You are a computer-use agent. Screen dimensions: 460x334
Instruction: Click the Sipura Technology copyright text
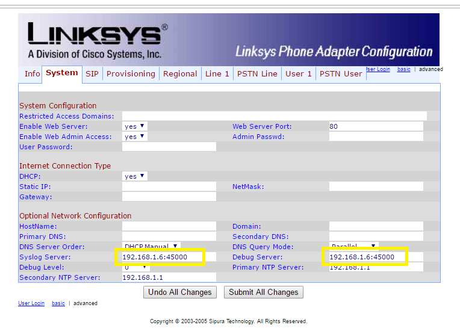(x=229, y=321)
